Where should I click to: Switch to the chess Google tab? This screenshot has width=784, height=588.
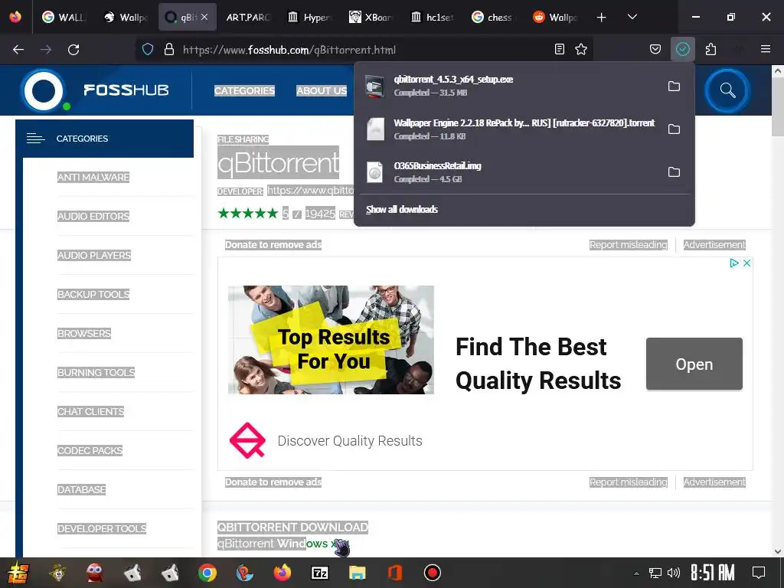494,17
